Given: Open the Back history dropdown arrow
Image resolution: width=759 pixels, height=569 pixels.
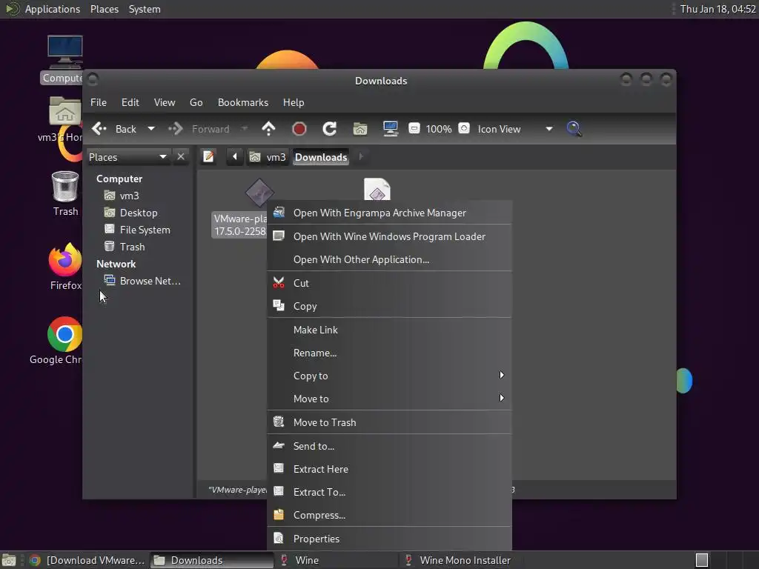Looking at the screenshot, I should pyautogui.click(x=151, y=129).
